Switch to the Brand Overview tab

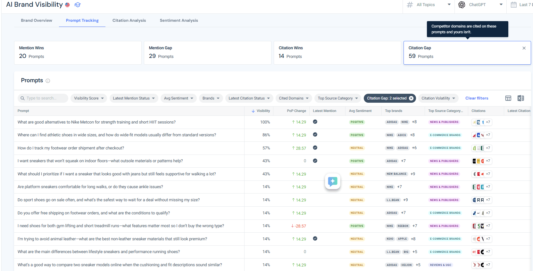pyautogui.click(x=37, y=20)
